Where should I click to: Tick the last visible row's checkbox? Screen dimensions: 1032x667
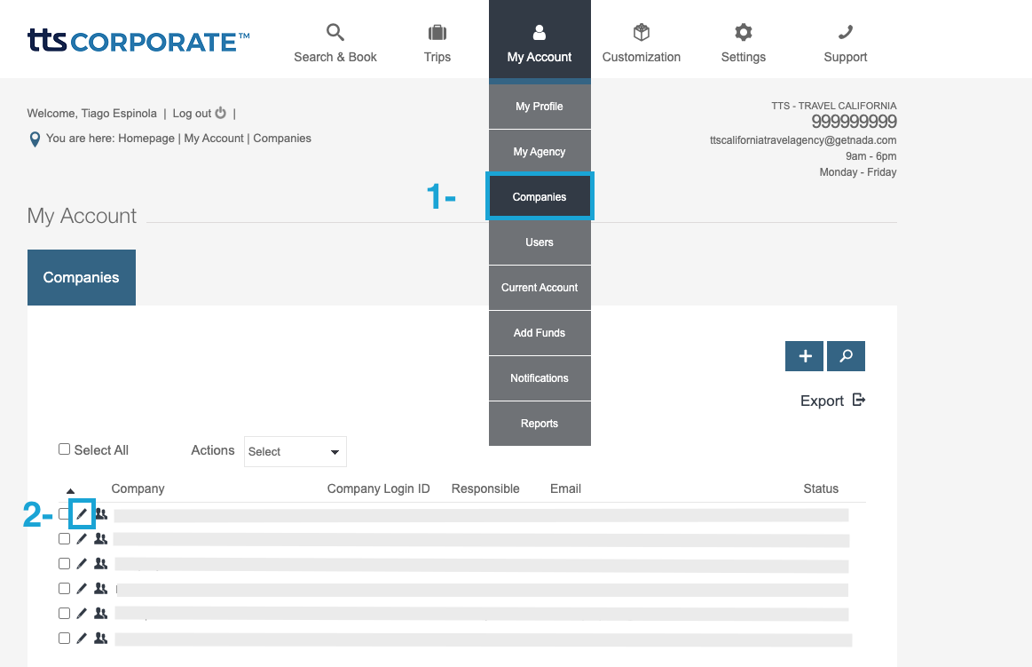click(64, 638)
